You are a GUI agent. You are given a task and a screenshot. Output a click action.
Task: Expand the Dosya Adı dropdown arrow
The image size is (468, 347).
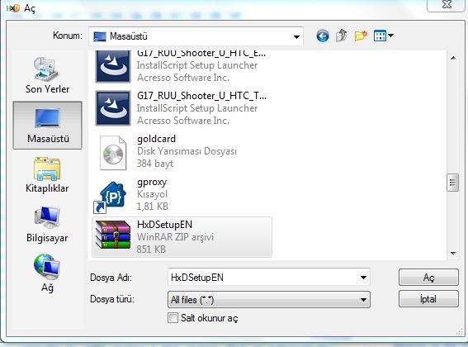[x=363, y=278]
